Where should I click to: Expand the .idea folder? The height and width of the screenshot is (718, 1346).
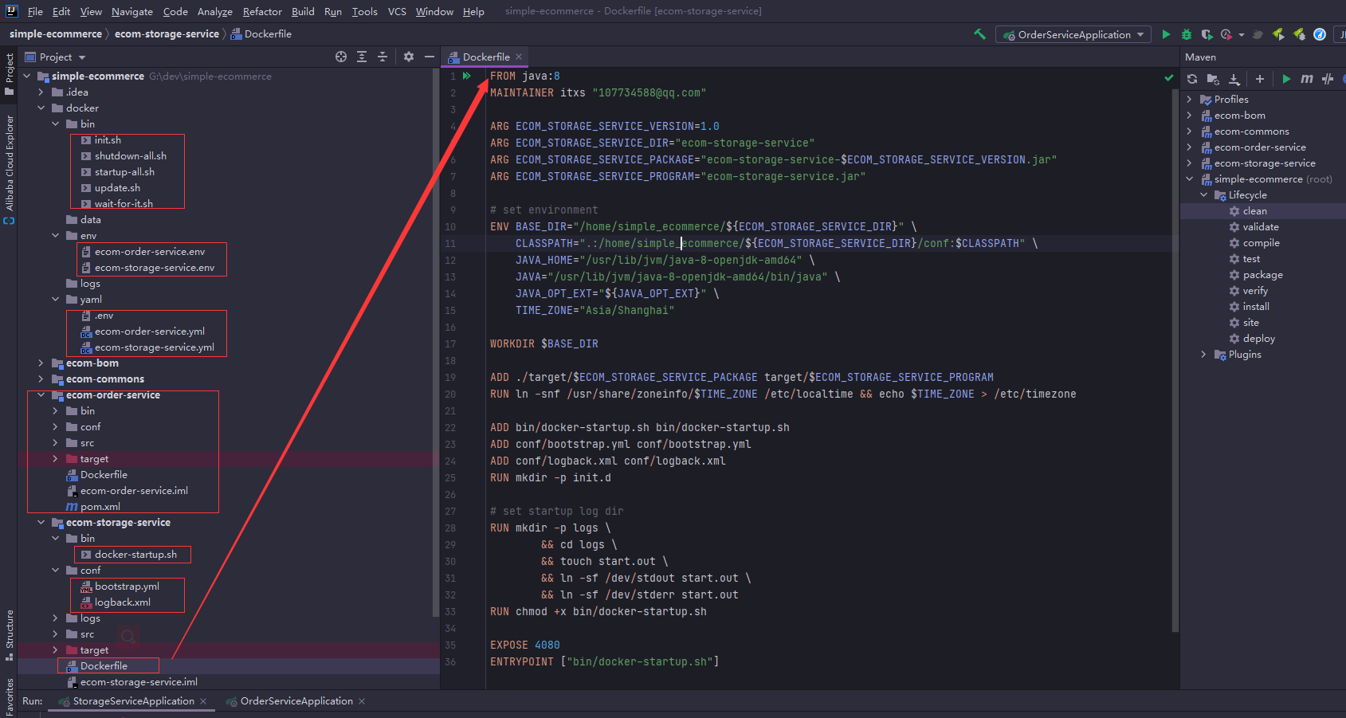(x=41, y=92)
